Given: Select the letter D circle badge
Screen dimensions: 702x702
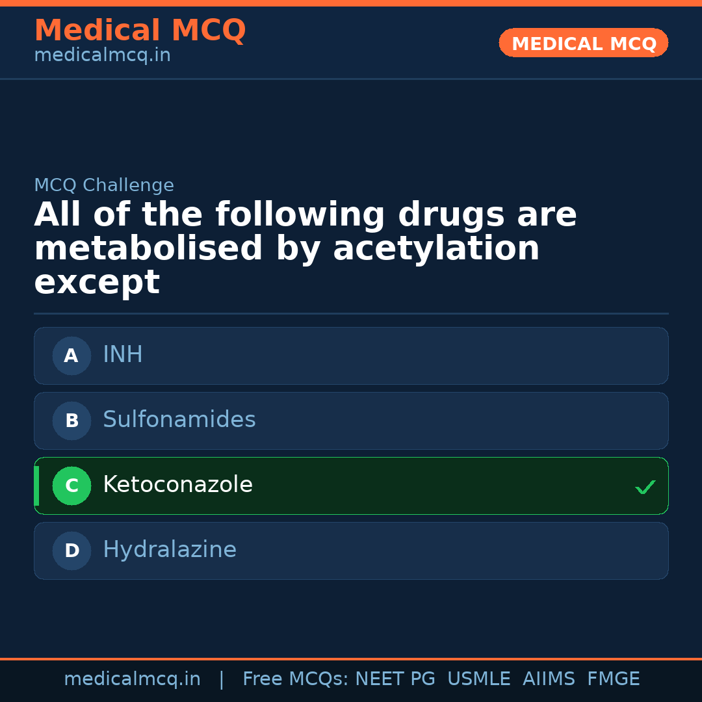Looking at the screenshot, I should click(x=71, y=551).
